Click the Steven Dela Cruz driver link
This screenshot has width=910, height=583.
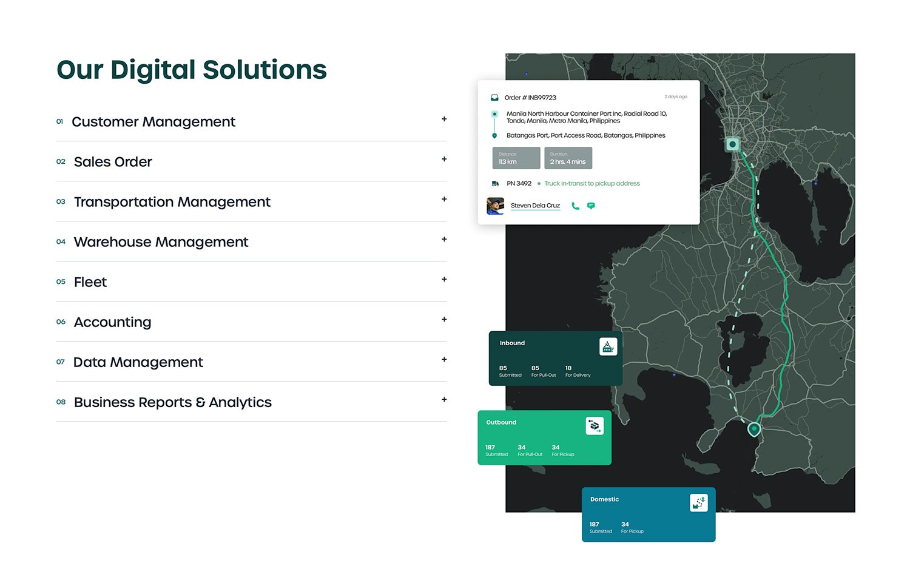(x=535, y=206)
